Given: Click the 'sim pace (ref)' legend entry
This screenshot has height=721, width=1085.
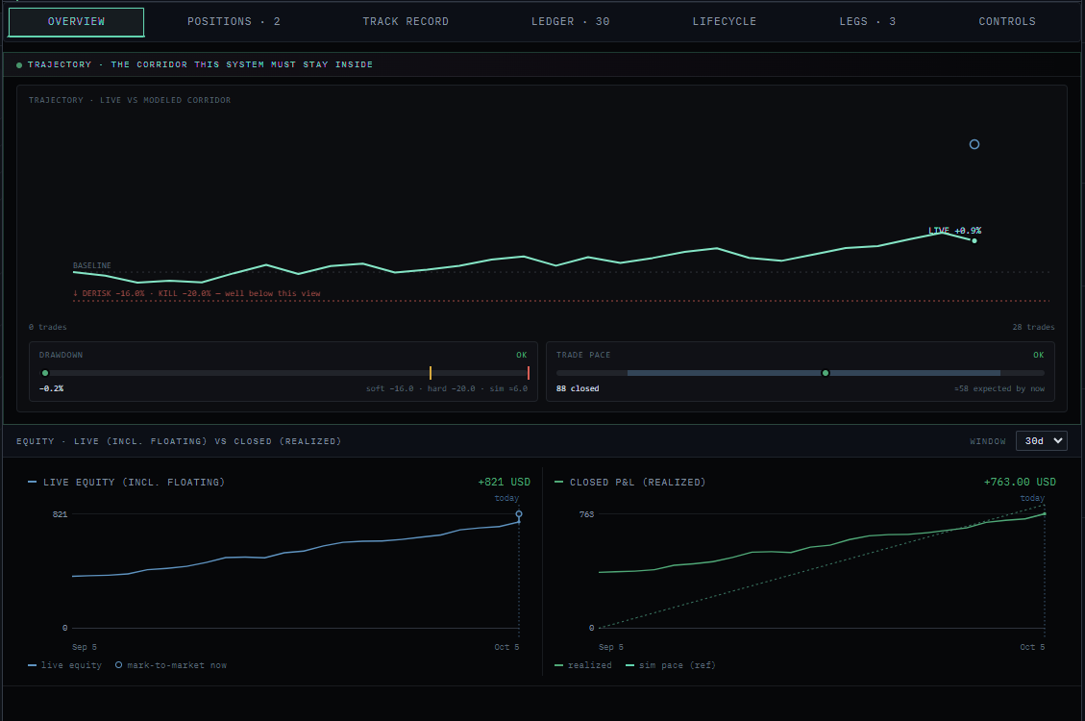Looking at the screenshot, I should point(671,665).
